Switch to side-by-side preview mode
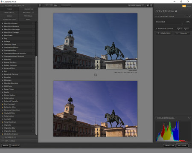 [x=55, y=6]
